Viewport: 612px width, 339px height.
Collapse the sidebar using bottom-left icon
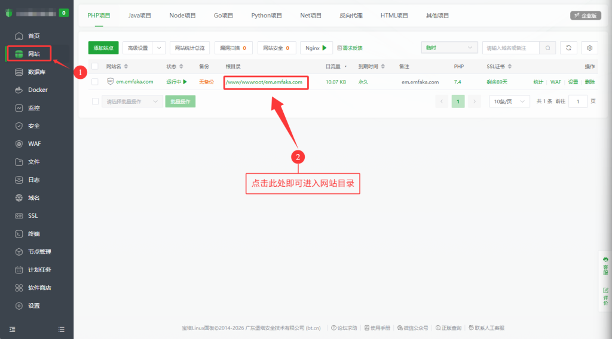click(13, 329)
